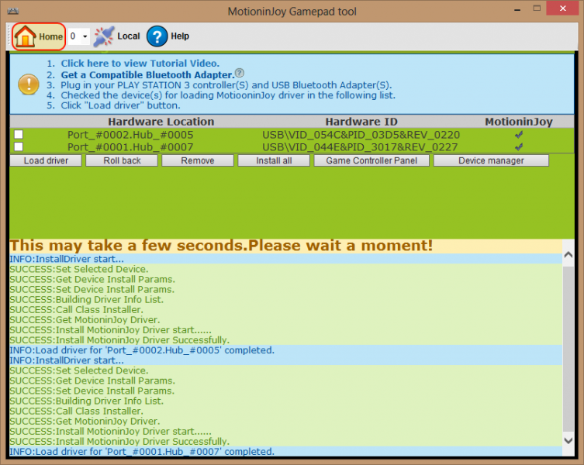
Task: Click MotioninJoy checkmark for VID_044E row
Action: point(518,147)
